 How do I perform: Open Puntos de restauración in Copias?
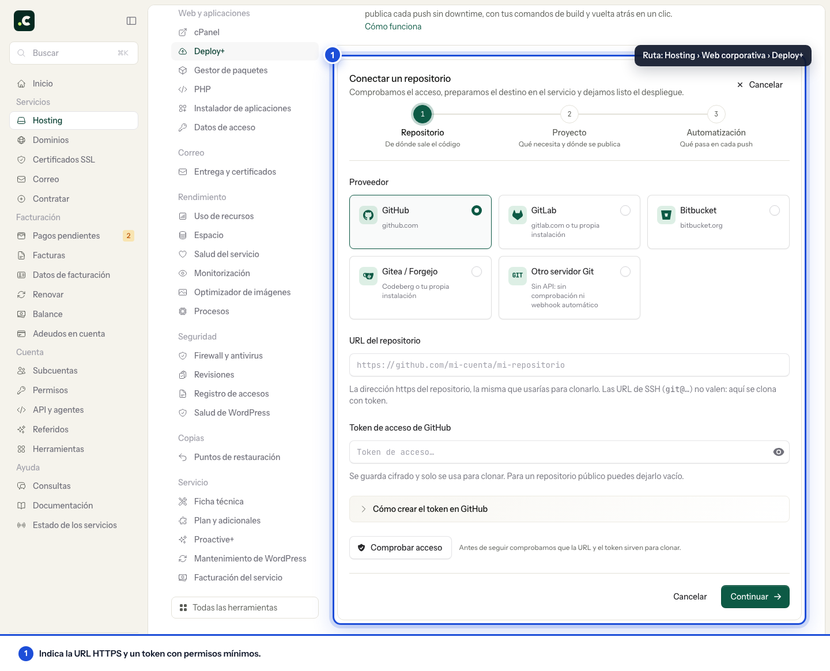click(x=245, y=457)
